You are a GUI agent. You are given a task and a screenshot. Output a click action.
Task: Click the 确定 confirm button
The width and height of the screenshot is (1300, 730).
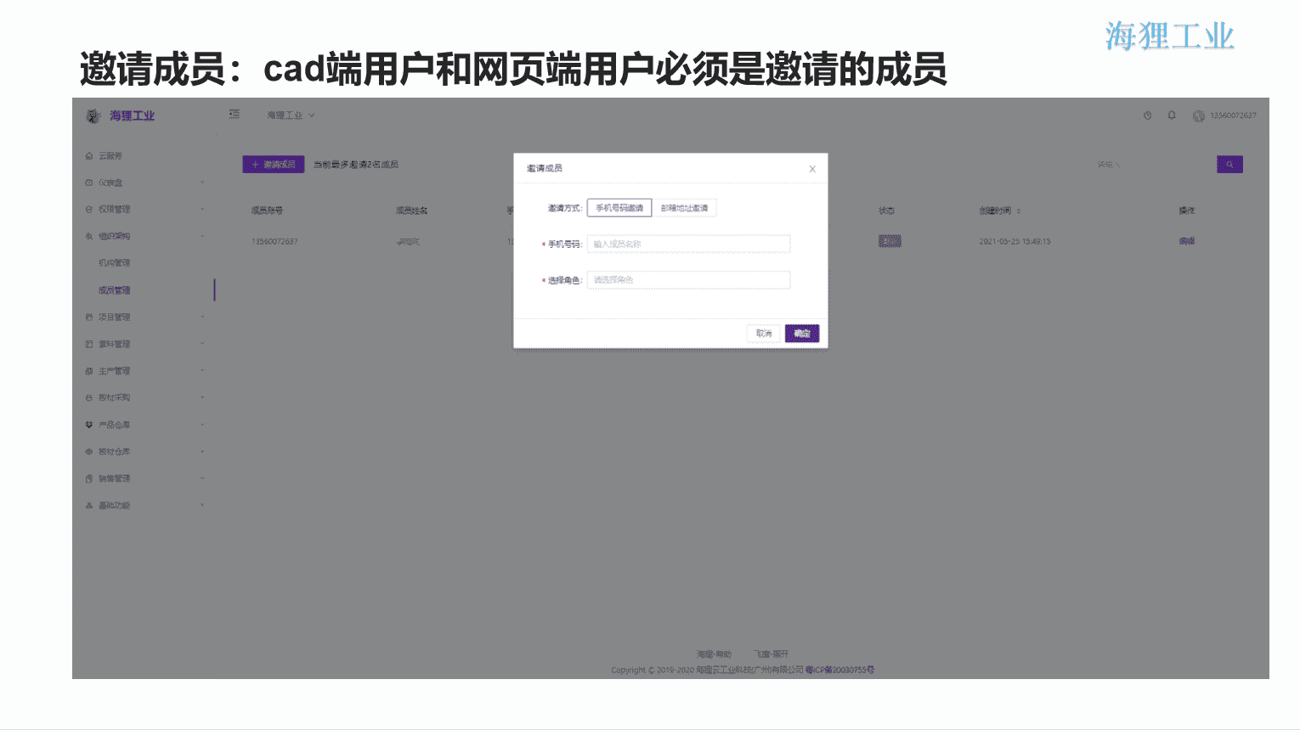(802, 334)
